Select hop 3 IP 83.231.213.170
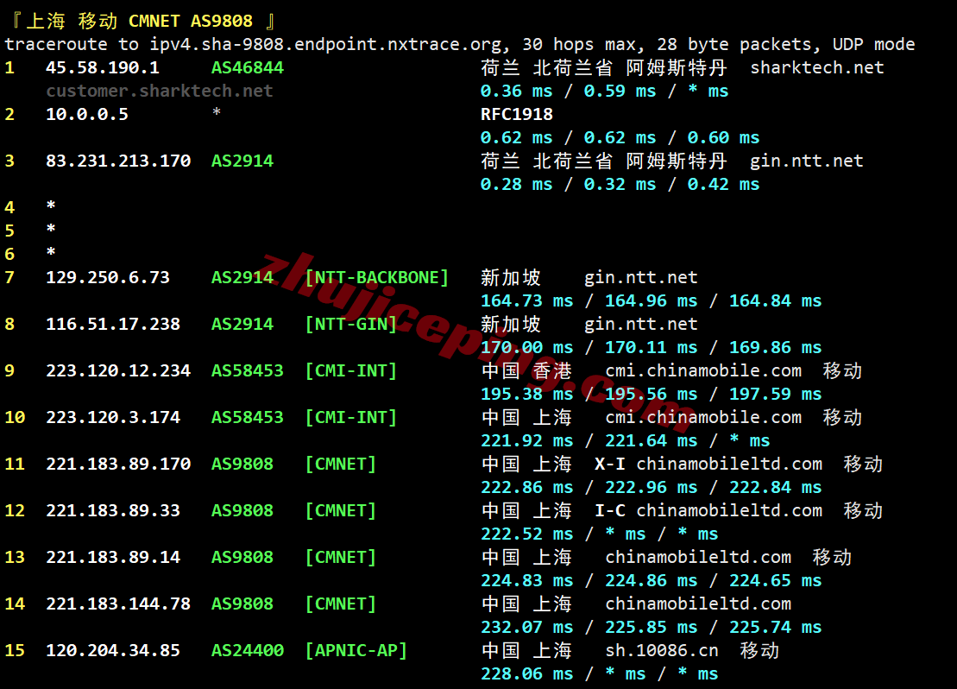Viewport: 957px width, 689px height. pyautogui.click(x=118, y=161)
